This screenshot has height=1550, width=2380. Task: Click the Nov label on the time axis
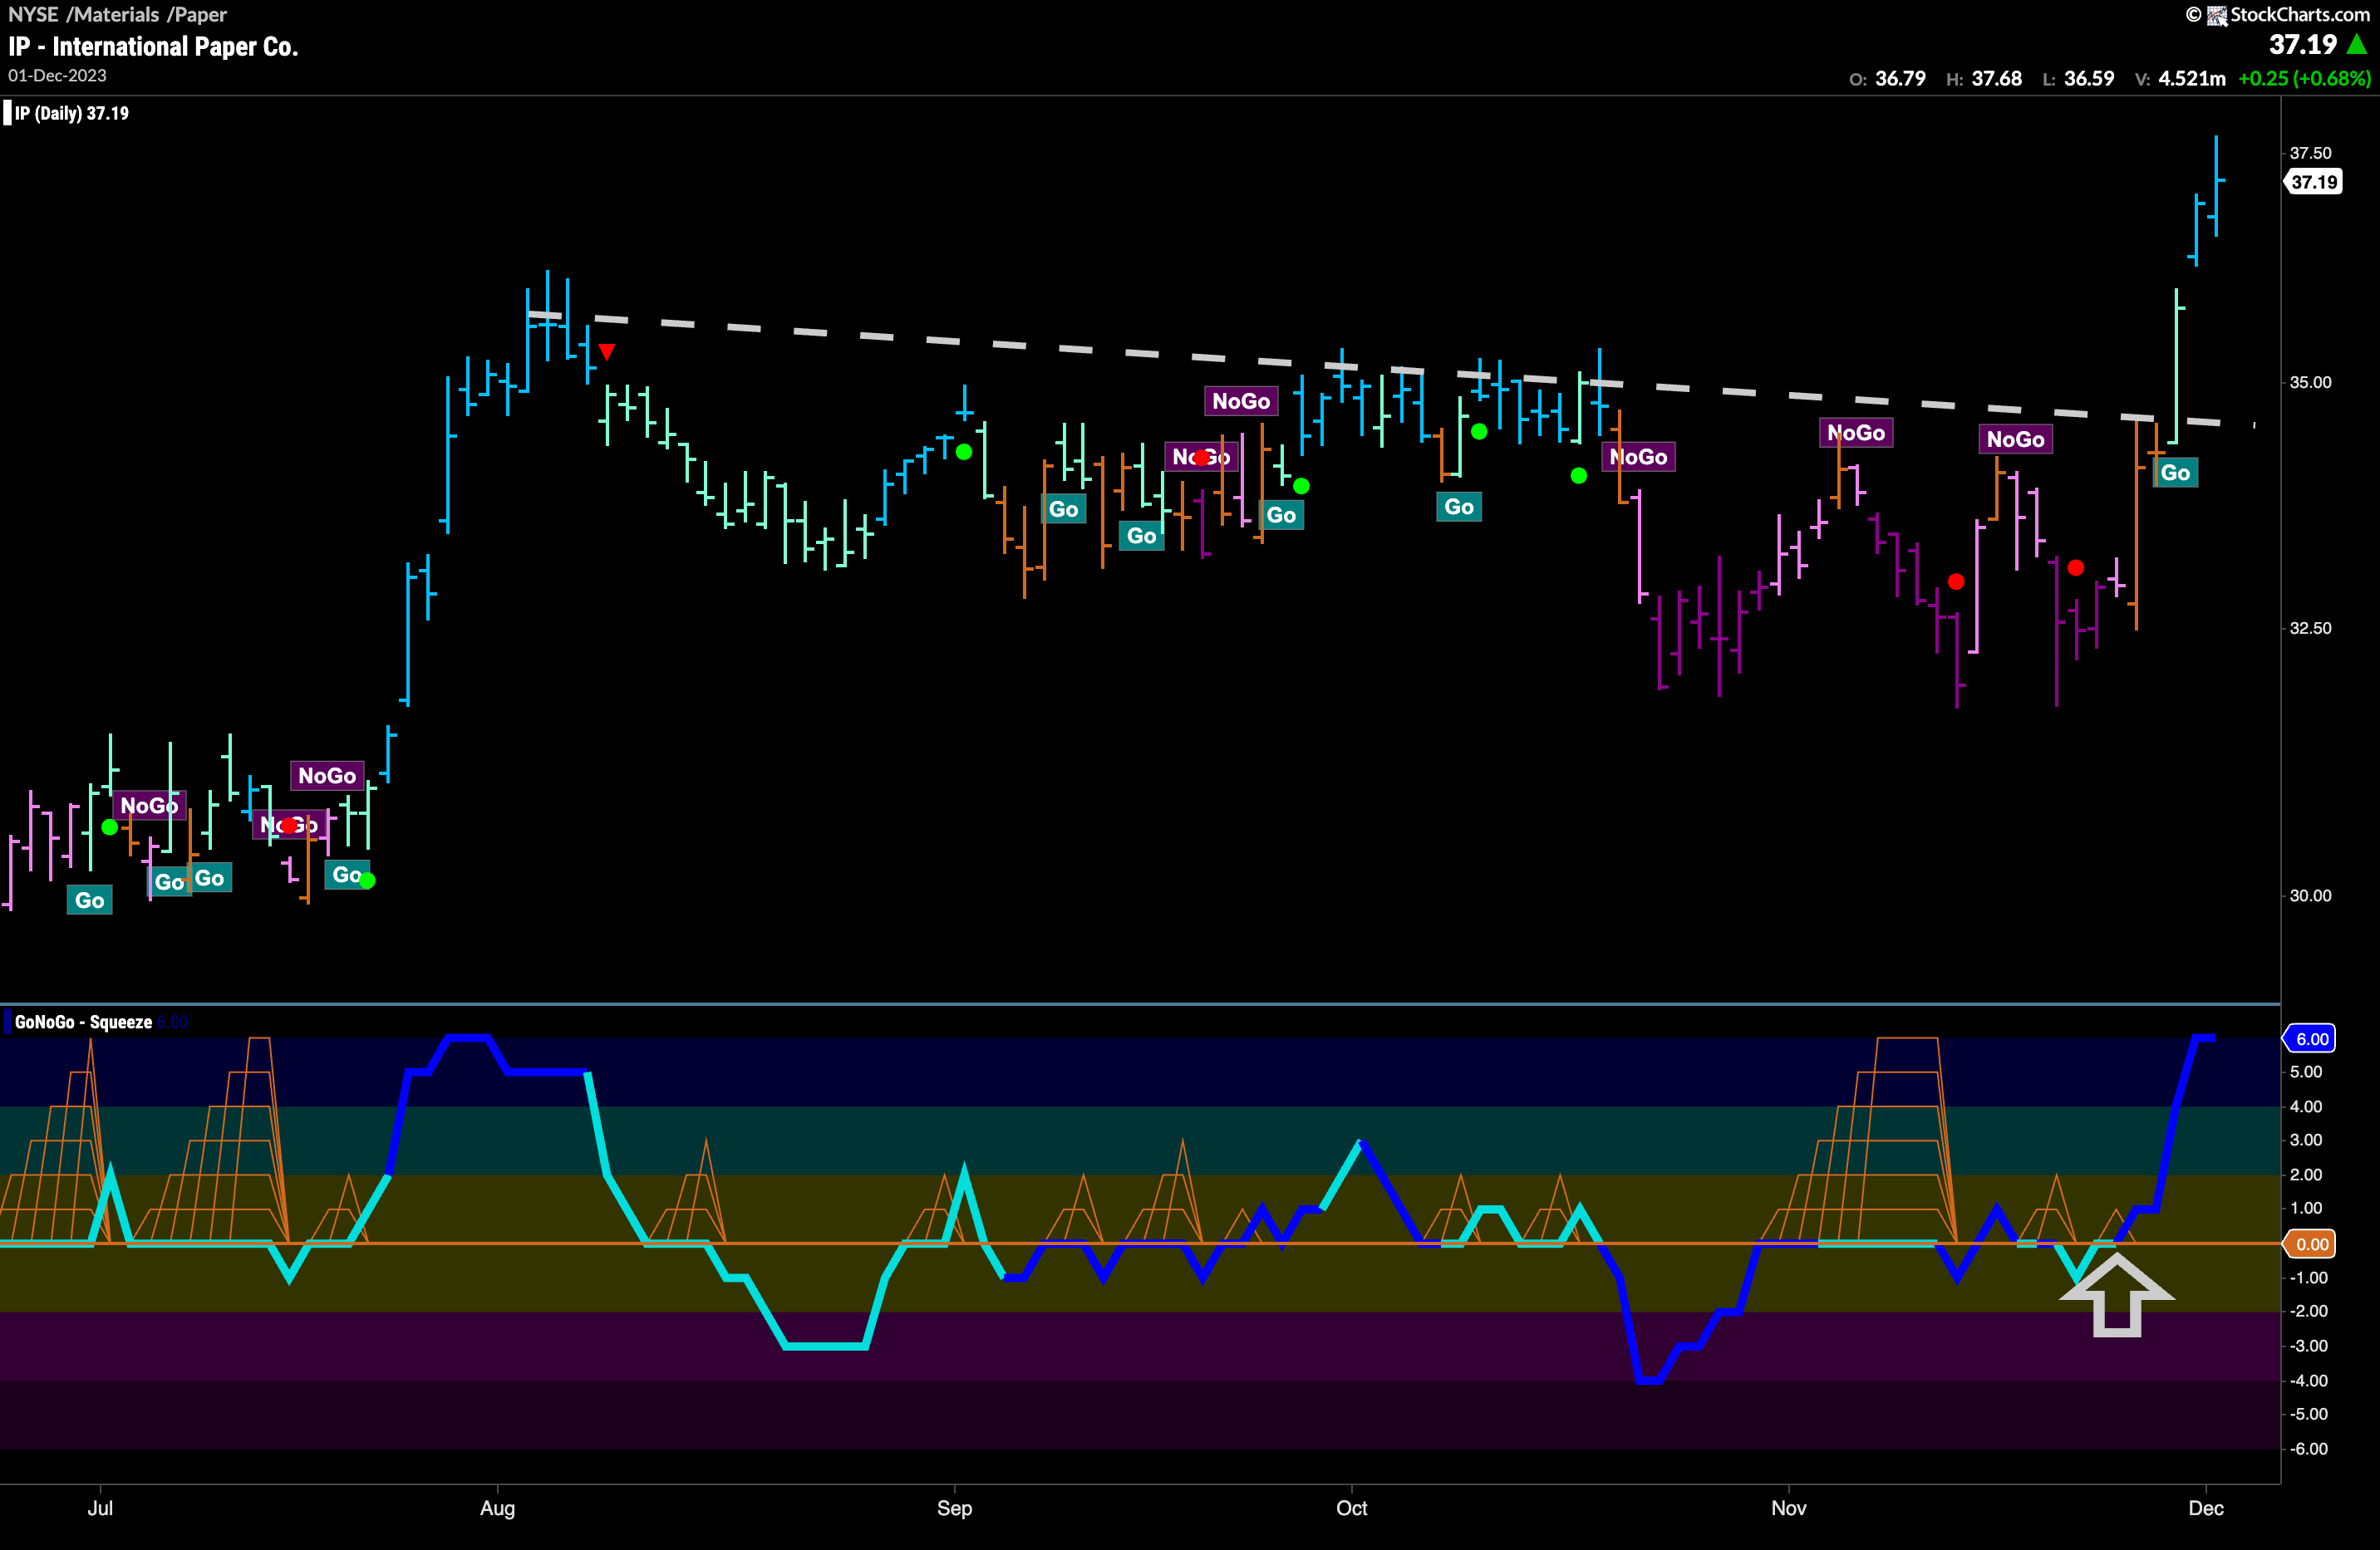1788,1509
